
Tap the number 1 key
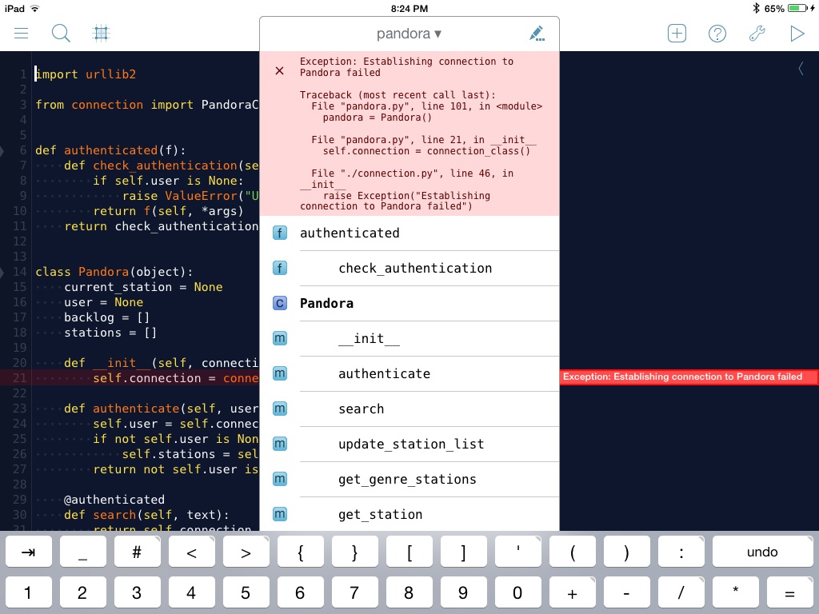29,592
